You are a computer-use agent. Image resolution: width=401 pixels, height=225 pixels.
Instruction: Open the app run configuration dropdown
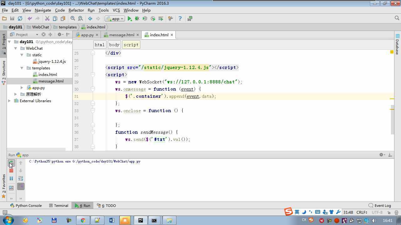[115, 19]
